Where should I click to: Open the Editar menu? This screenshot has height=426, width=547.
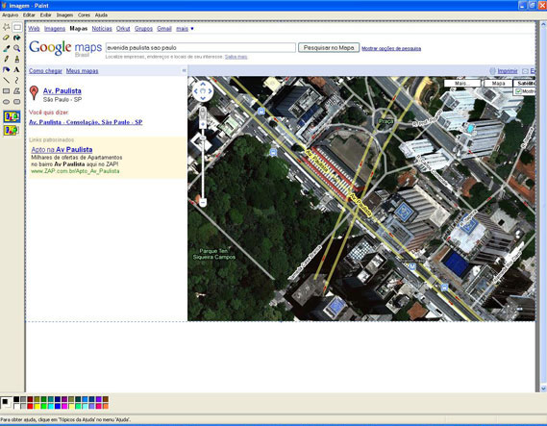[x=29, y=15]
